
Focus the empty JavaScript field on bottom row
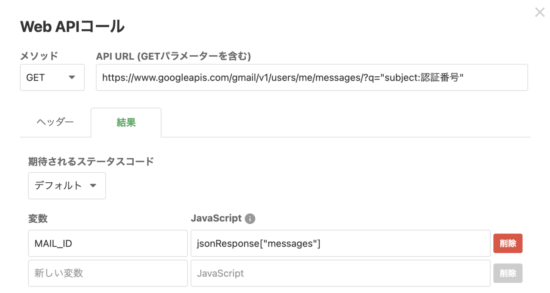[340, 273]
